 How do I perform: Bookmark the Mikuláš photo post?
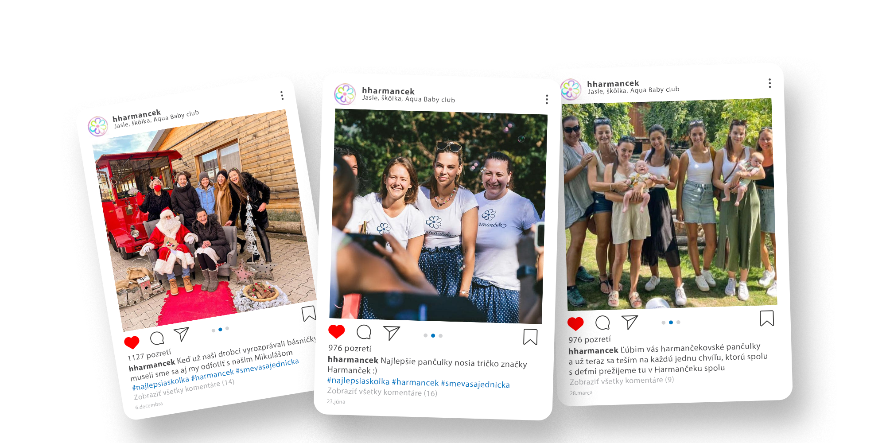coord(309,313)
